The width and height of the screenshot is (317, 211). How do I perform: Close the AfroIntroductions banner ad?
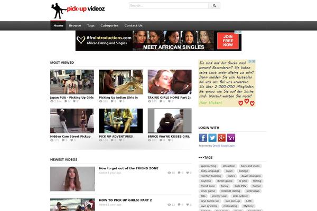(240, 32)
